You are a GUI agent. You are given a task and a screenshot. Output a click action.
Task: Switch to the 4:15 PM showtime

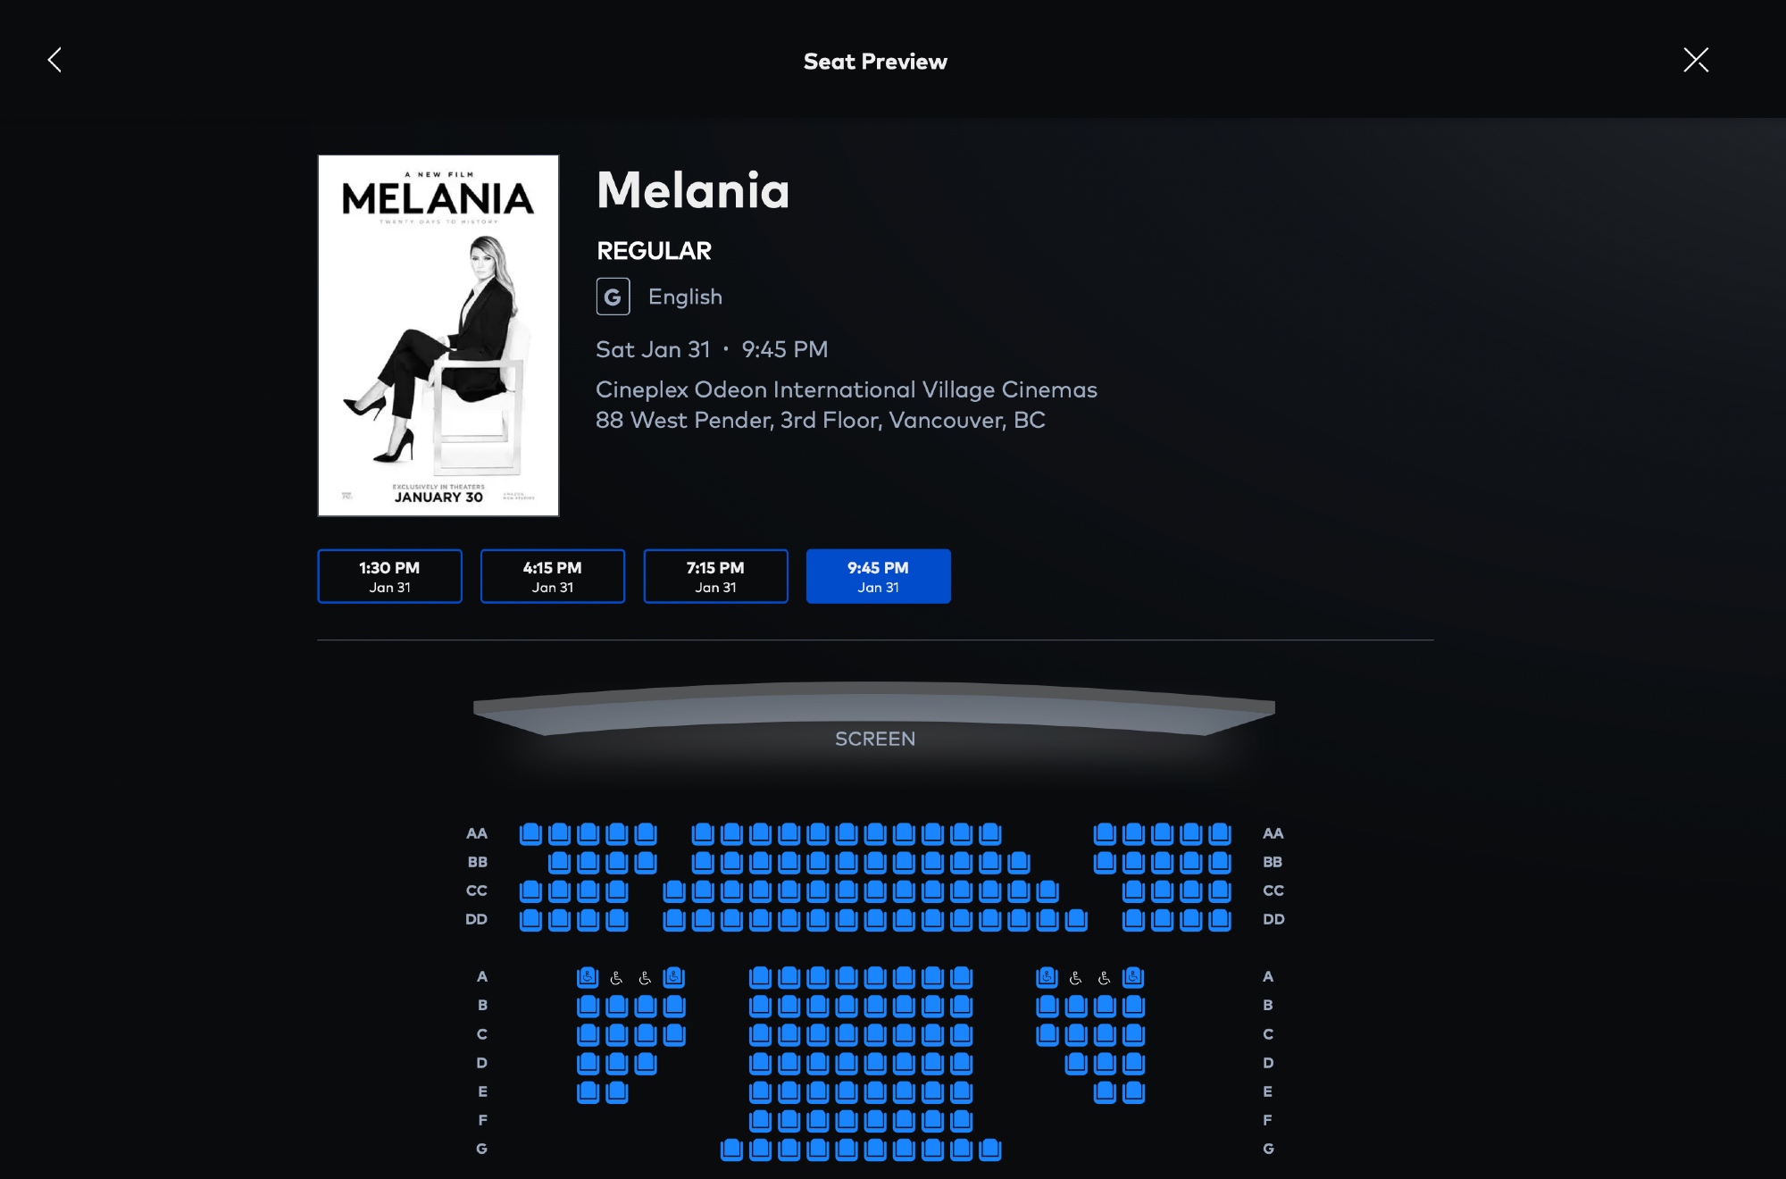point(553,576)
